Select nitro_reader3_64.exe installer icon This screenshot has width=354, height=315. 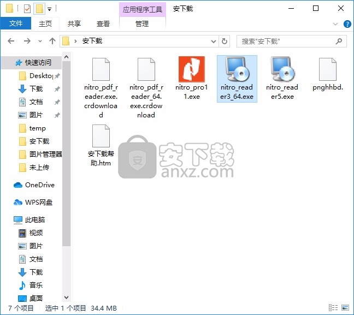click(237, 69)
